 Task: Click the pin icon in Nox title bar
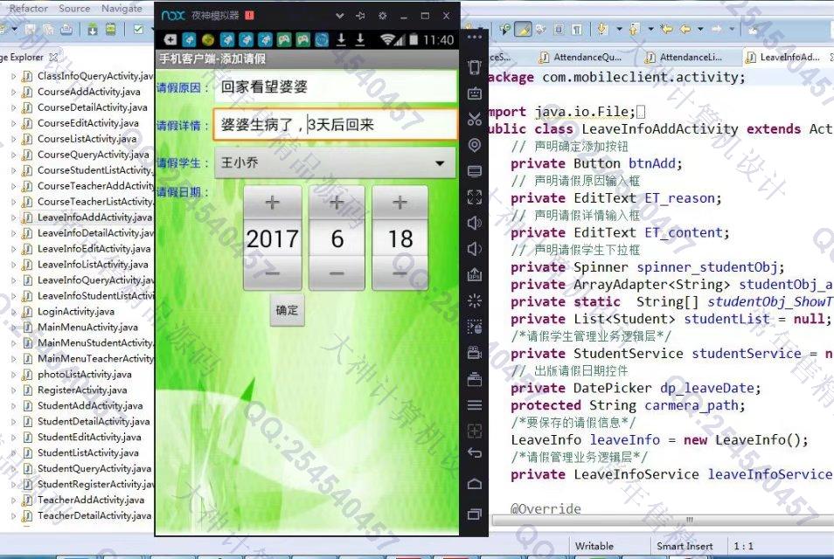[x=361, y=16]
